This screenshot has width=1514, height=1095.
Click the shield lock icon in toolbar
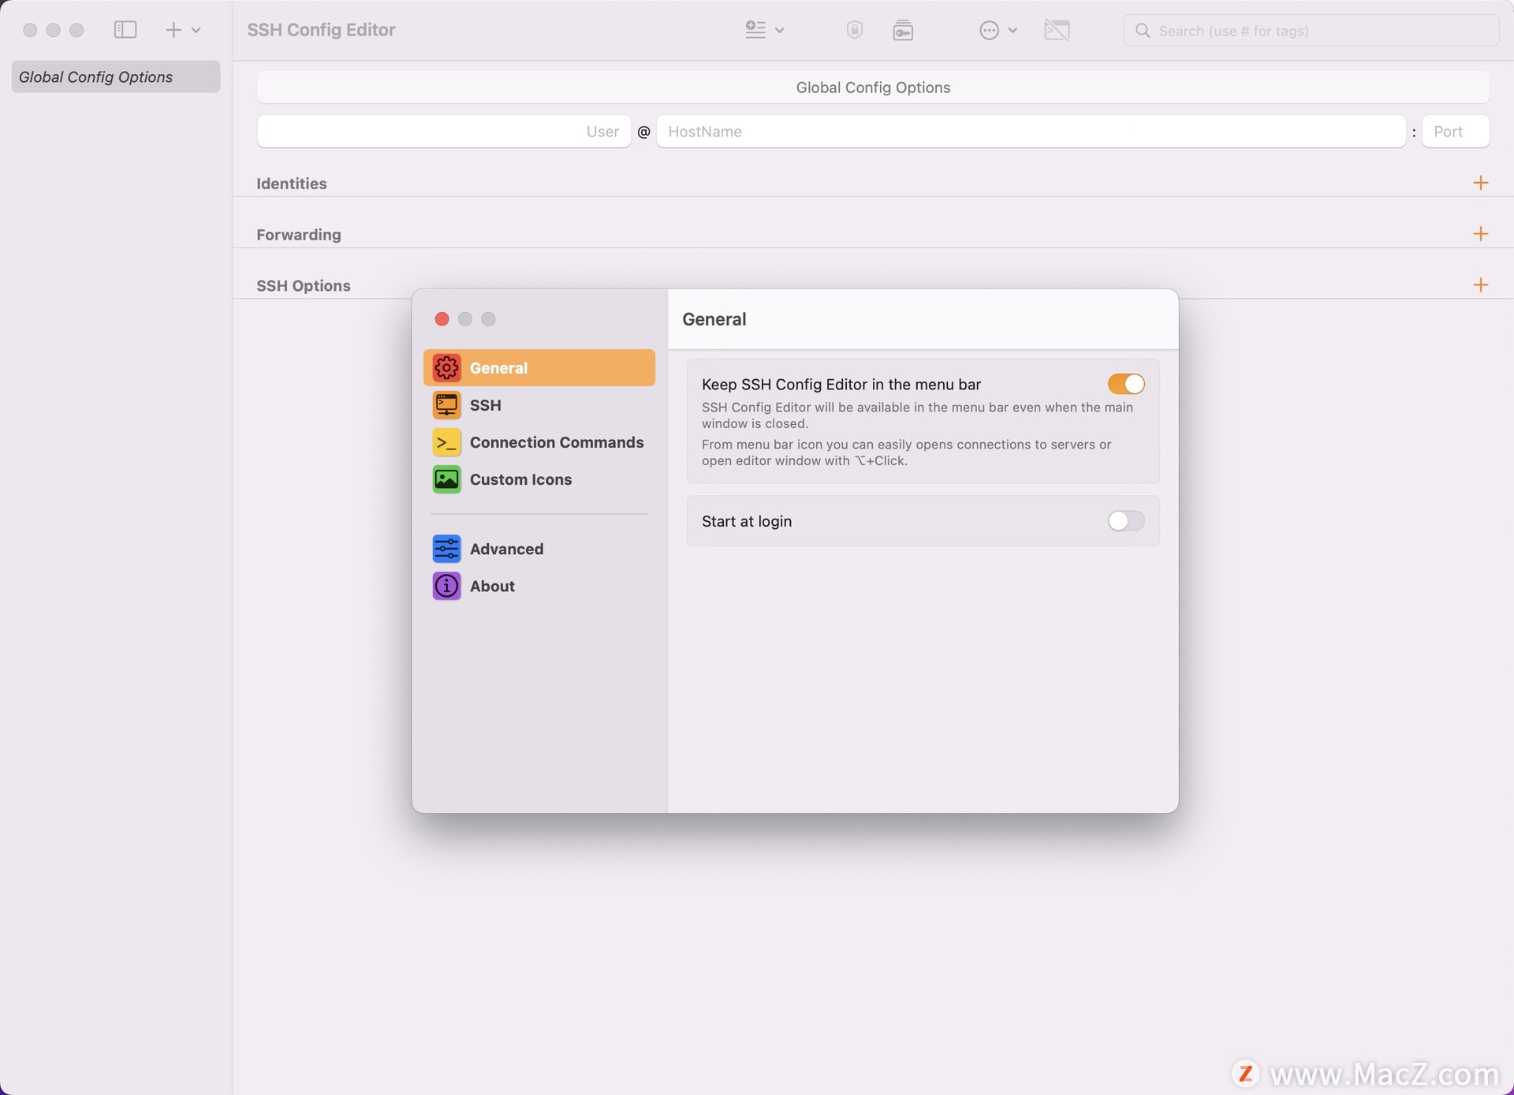[x=855, y=30]
